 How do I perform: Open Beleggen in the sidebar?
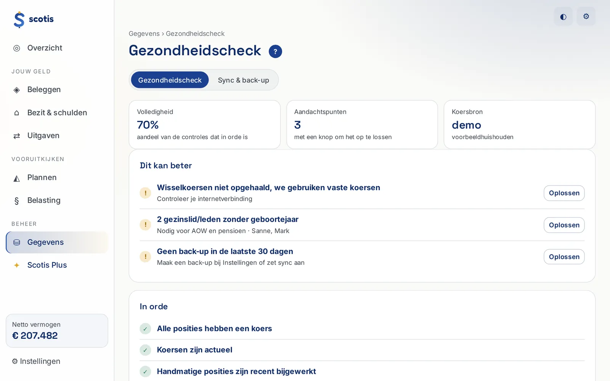[57, 90]
